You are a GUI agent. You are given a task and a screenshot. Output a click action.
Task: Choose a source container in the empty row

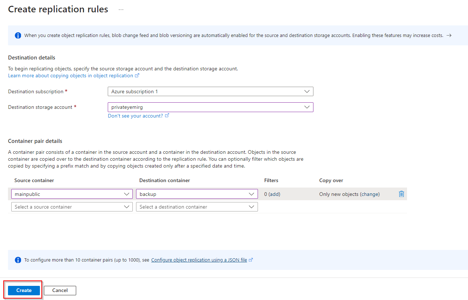(72, 207)
